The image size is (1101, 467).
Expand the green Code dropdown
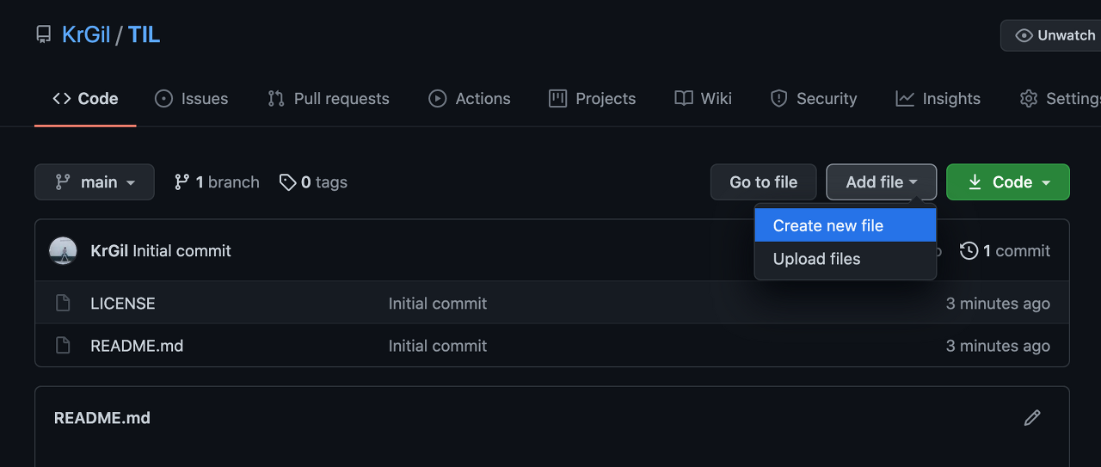[x=1008, y=182]
